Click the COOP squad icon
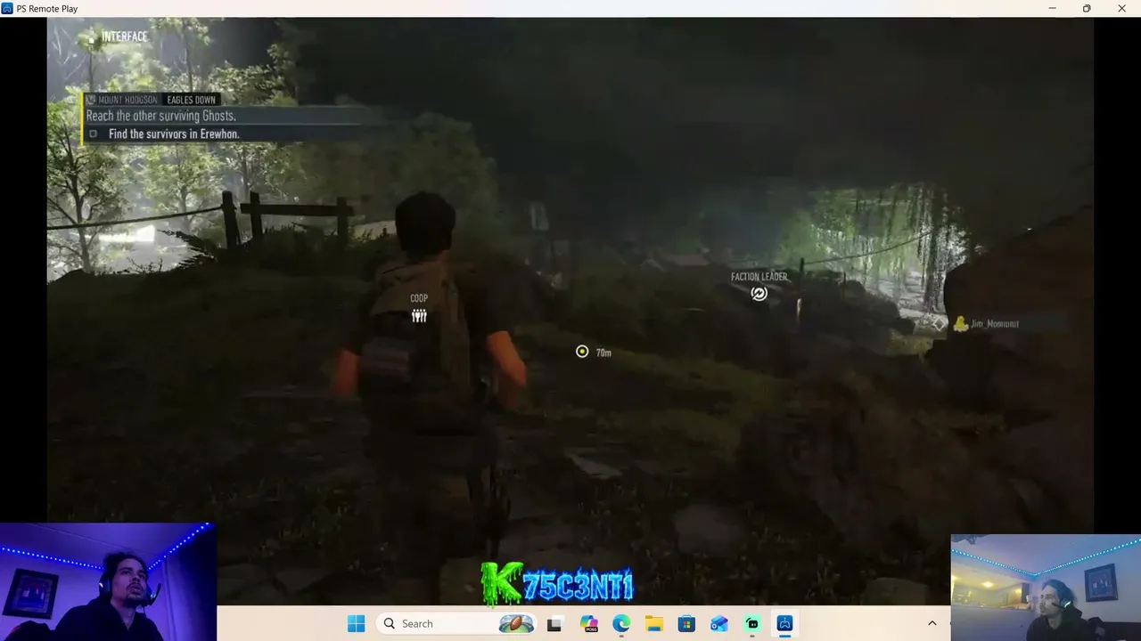Viewport: 1141px width, 641px height. click(419, 316)
